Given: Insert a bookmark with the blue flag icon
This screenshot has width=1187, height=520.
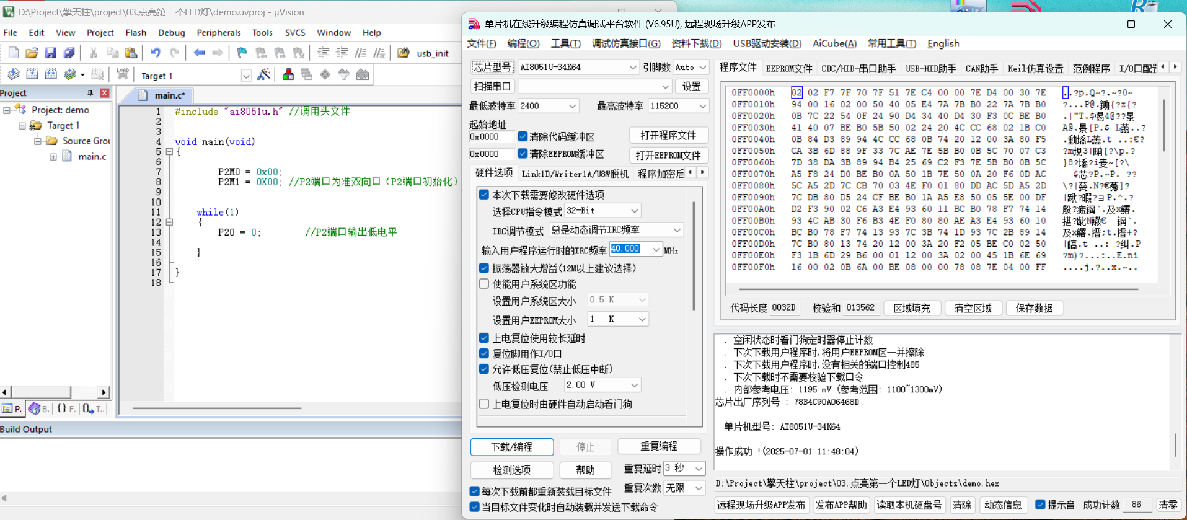Looking at the screenshot, I should pyautogui.click(x=242, y=53).
